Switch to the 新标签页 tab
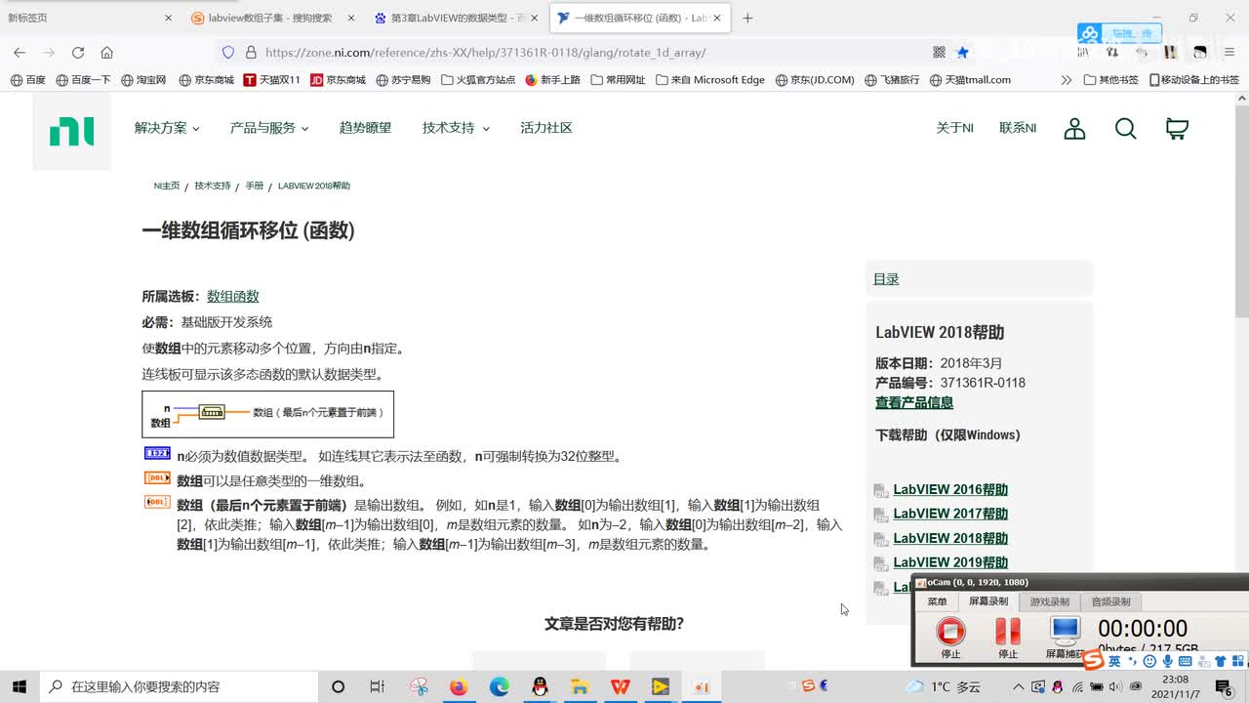Image resolution: width=1249 pixels, height=703 pixels. pos(88,18)
